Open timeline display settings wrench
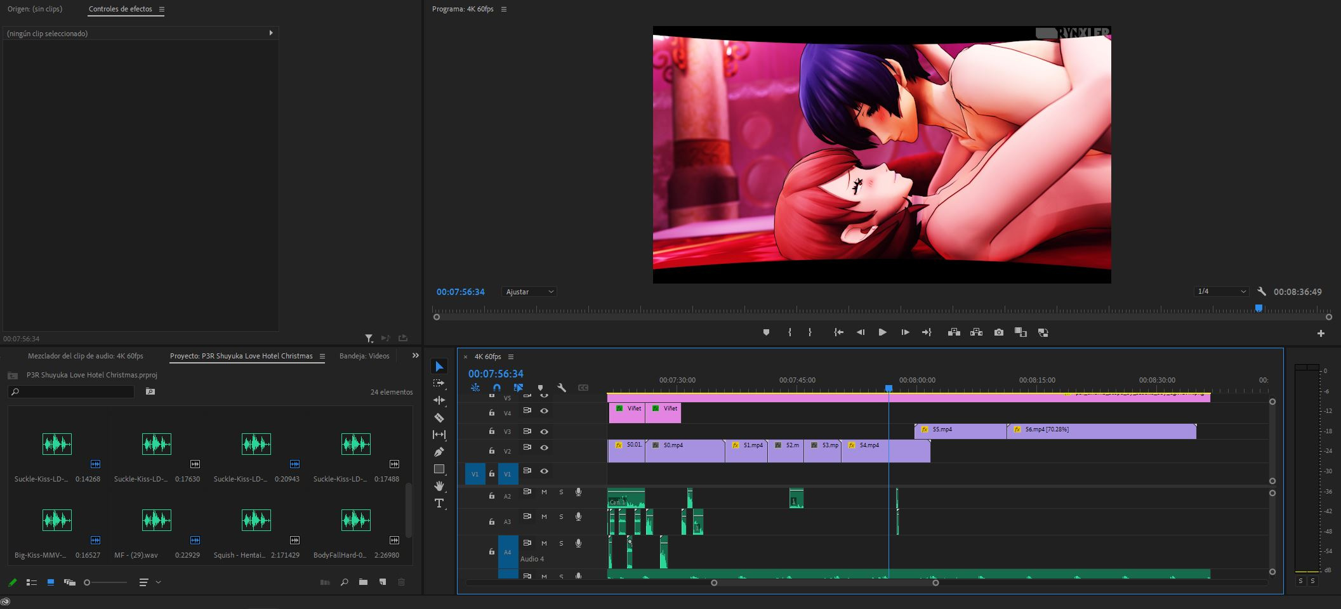This screenshot has width=1341, height=609. (562, 388)
